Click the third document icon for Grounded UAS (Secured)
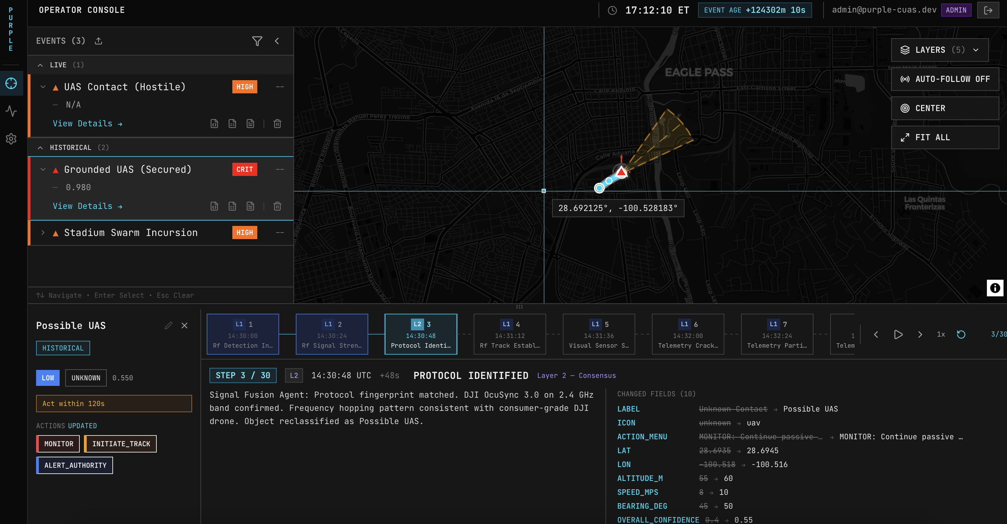 (x=251, y=206)
